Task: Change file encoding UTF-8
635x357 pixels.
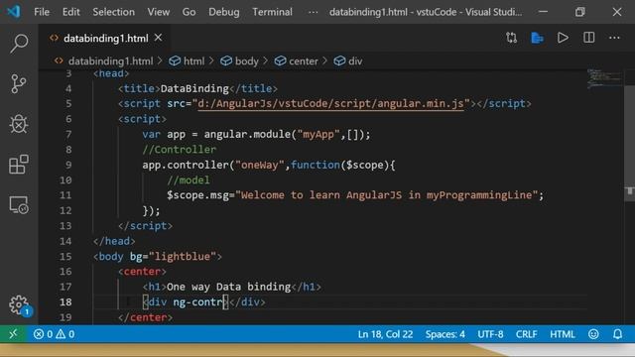Action: click(x=490, y=334)
